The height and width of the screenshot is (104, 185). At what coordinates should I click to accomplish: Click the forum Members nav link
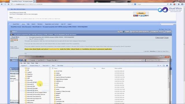pos(40,24)
